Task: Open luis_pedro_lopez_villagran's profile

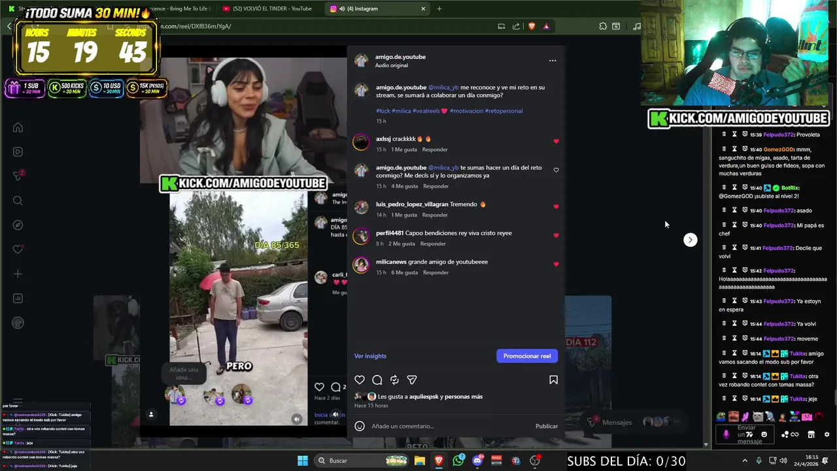Action: click(x=412, y=204)
